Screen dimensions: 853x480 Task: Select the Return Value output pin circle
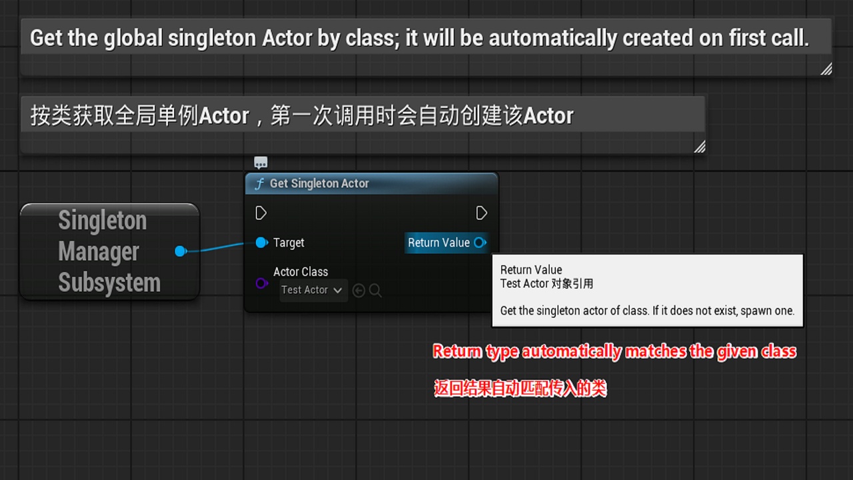(480, 243)
